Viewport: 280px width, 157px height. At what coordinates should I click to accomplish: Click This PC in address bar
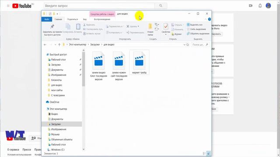77,44
